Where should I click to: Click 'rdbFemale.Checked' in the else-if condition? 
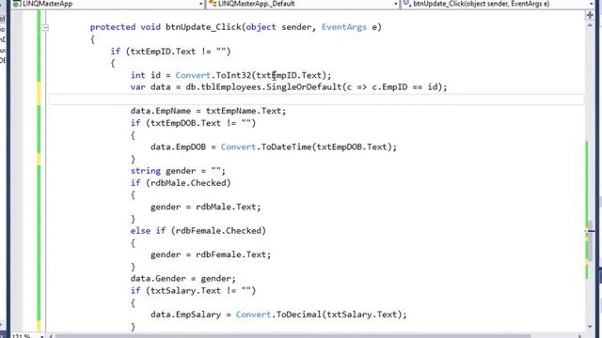[x=218, y=231]
